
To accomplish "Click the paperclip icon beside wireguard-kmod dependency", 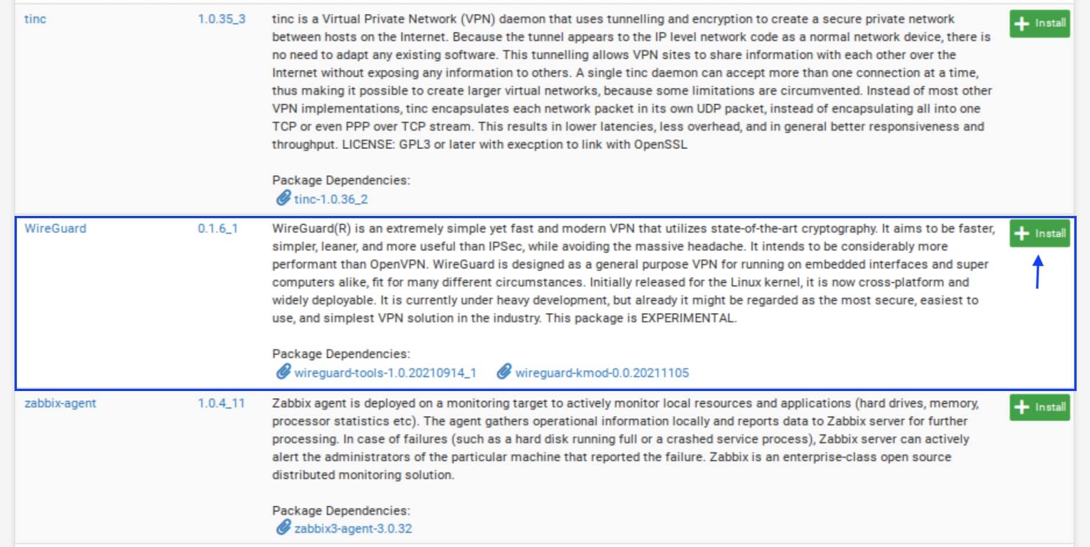I will coord(504,372).
